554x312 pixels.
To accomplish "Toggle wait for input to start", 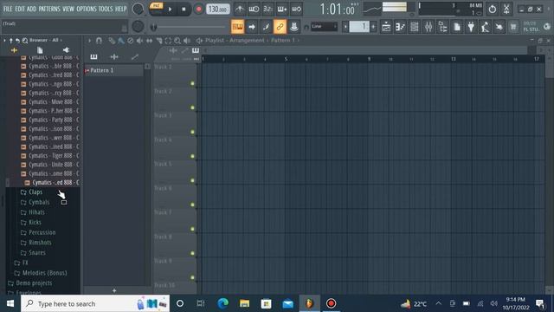I will (x=254, y=10).
